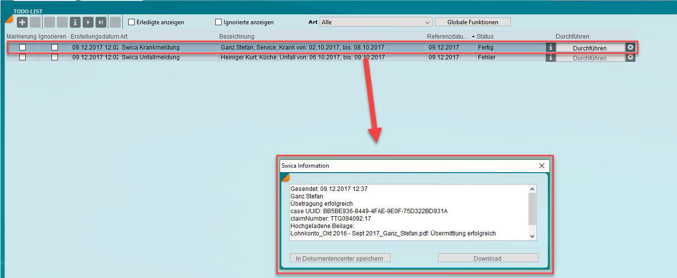Click the plus icon to add a todo
The height and width of the screenshot is (278, 677).
click(x=22, y=22)
